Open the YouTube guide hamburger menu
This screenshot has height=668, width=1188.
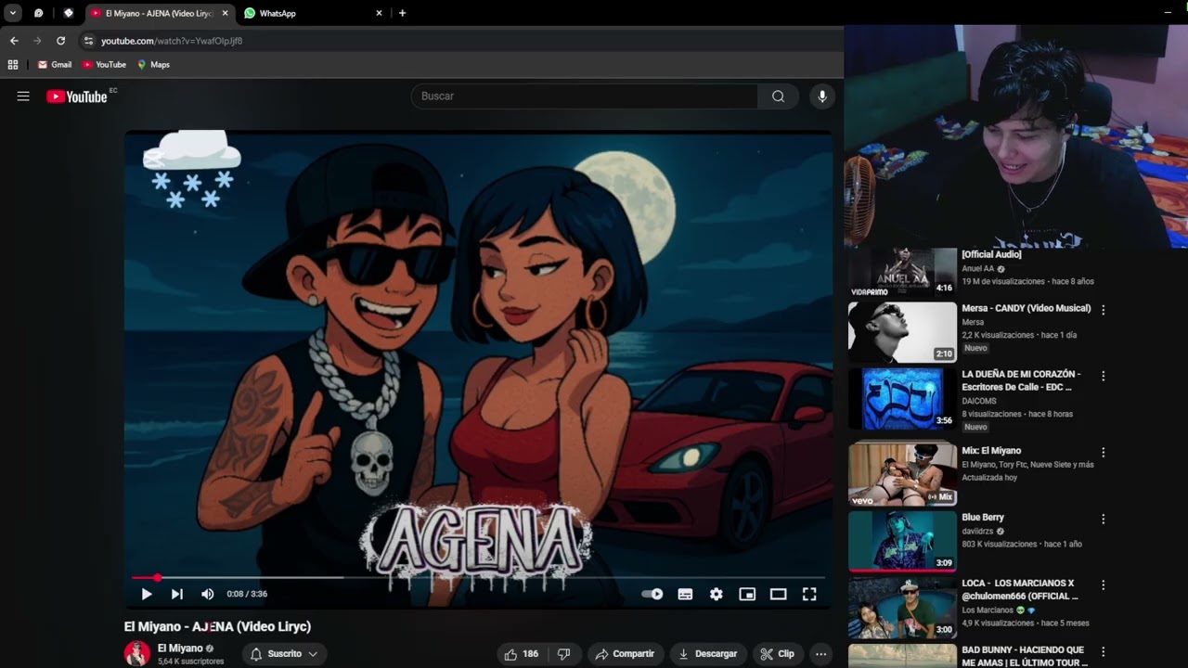23,96
